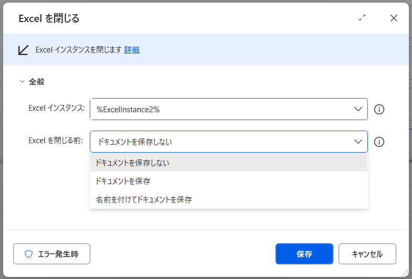Click the Excel を閉じる前 combo box field
This screenshot has height=279, width=412.
tap(220, 142)
